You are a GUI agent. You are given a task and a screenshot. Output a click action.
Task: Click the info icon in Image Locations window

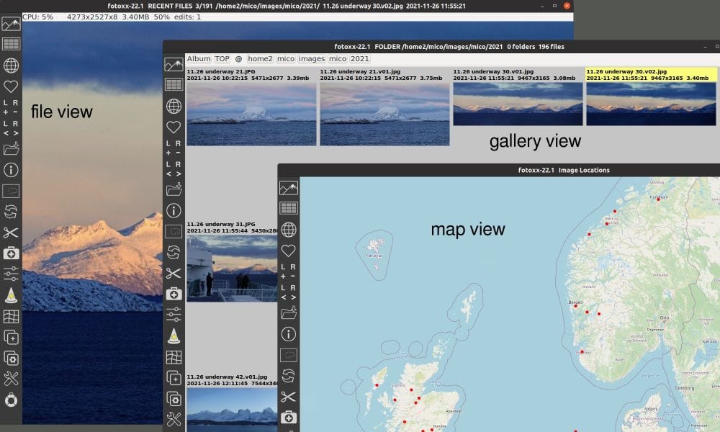pyautogui.click(x=289, y=334)
